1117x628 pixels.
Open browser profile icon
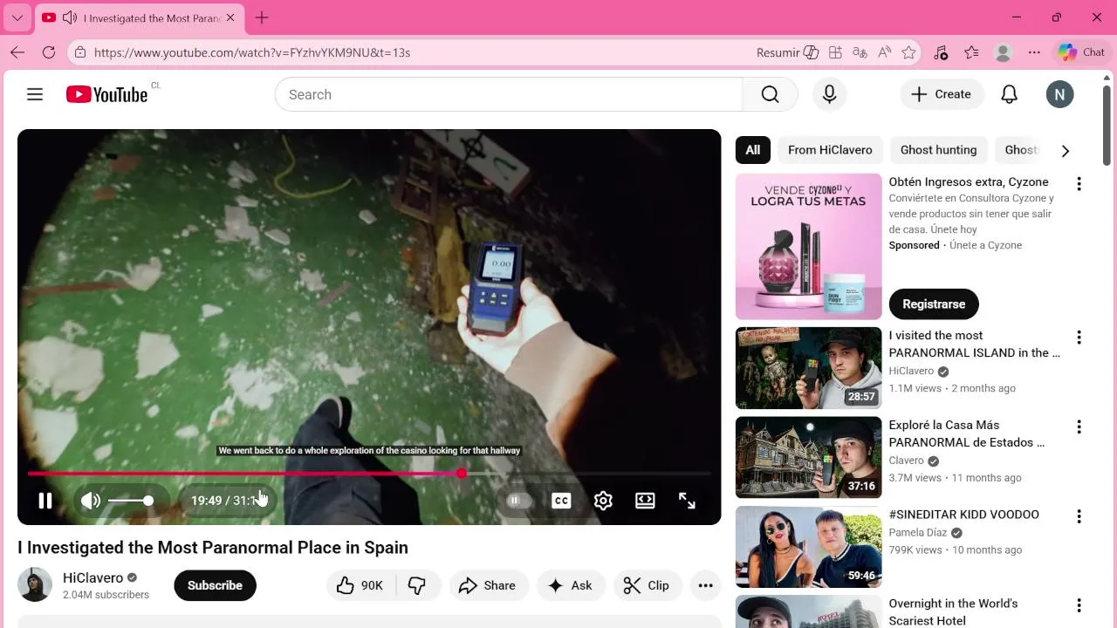coord(1003,52)
